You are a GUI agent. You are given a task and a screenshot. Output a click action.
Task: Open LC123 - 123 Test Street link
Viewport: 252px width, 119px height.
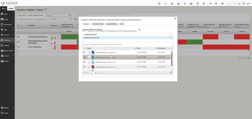point(35,47)
